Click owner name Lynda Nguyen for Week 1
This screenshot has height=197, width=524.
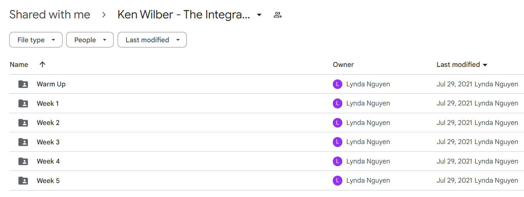click(x=368, y=104)
